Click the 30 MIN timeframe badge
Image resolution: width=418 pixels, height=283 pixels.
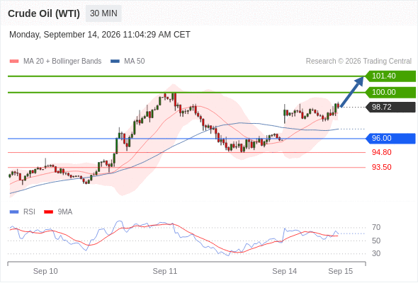[103, 13]
